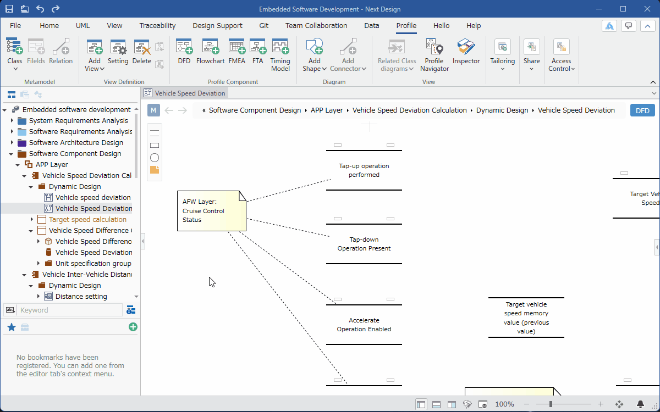This screenshot has height=412, width=660.
Task: Click zoom out minus button
Action: point(526,404)
